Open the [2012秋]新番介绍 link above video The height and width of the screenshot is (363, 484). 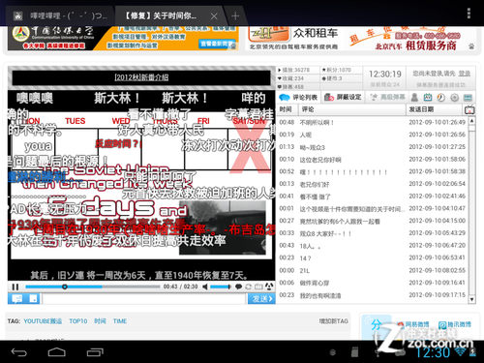[x=141, y=77]
